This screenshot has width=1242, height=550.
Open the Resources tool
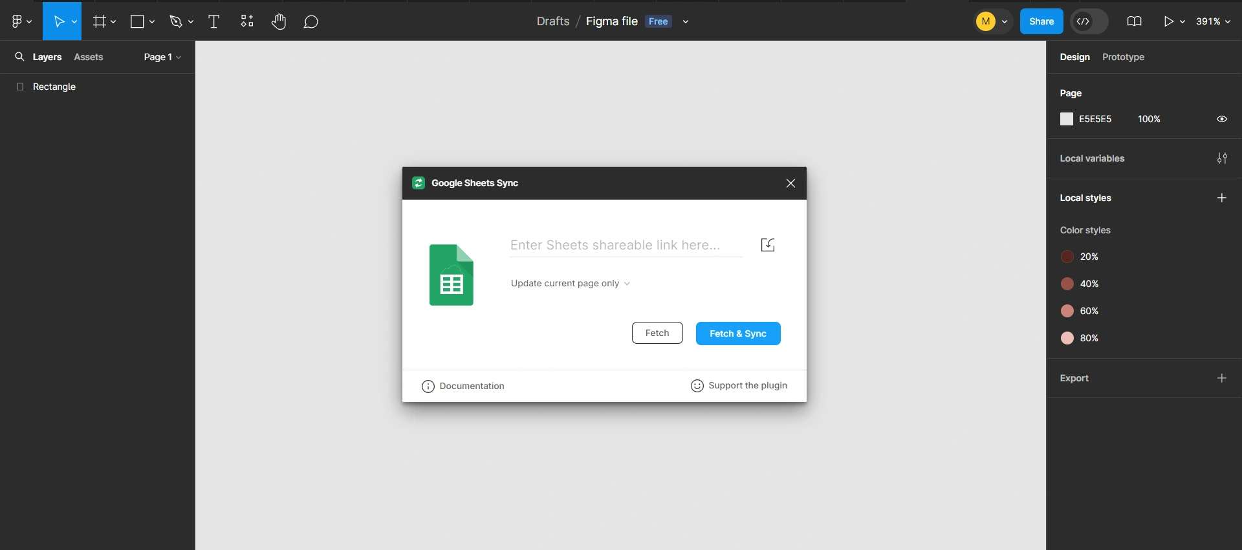coord(247,21)
